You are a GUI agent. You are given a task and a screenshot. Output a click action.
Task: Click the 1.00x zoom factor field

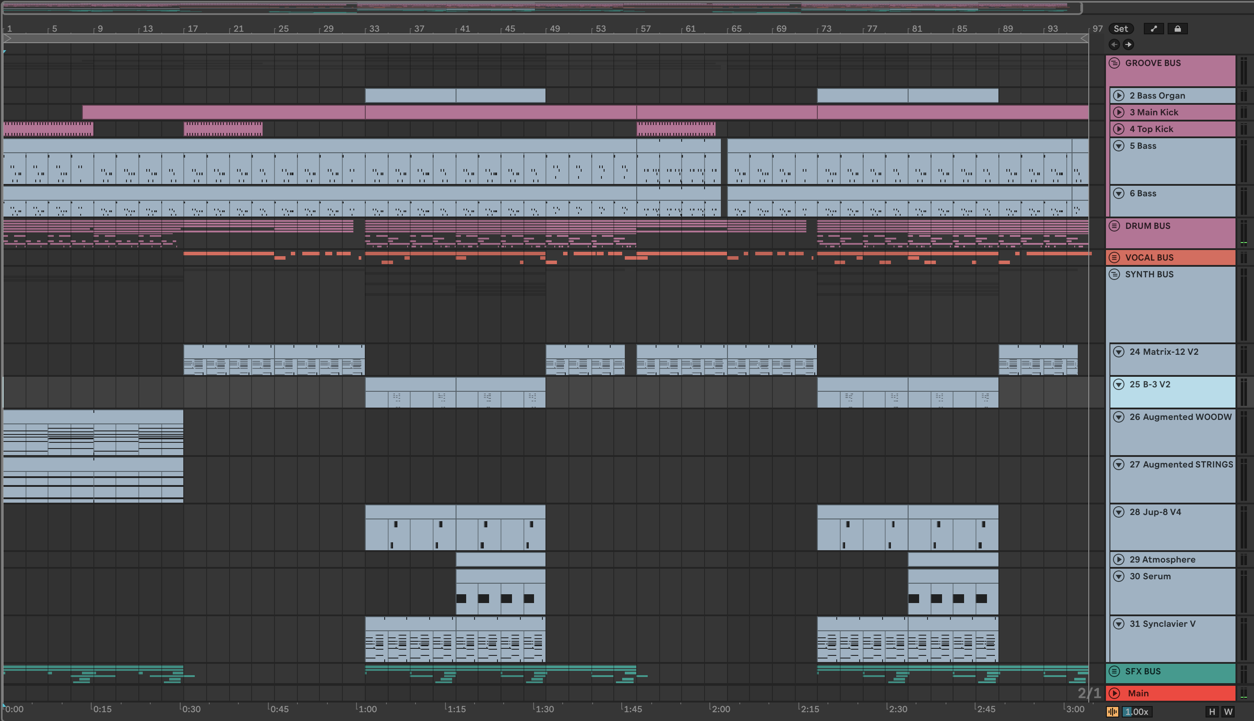1137,712
